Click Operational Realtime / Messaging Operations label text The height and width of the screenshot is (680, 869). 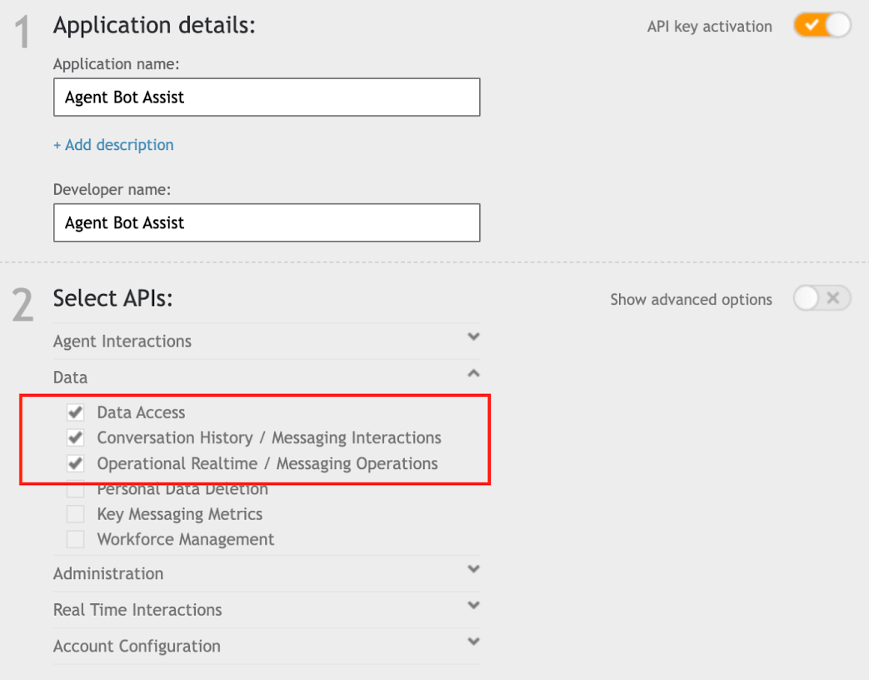267,463
